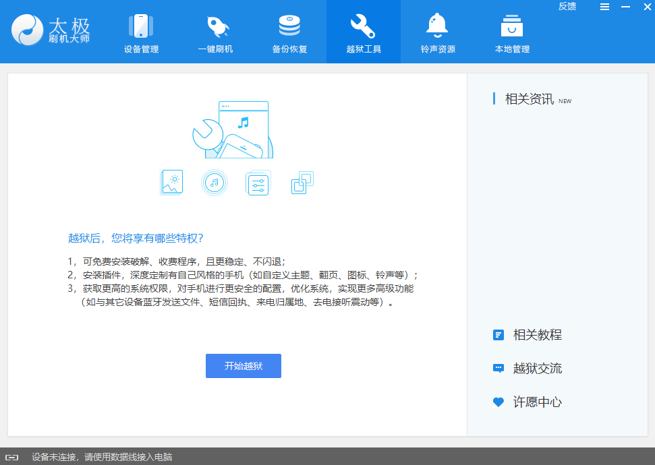Open the 备份恢复 backup restore section
The height and width of the screenshot is (465, 655).
coord(289,33)
